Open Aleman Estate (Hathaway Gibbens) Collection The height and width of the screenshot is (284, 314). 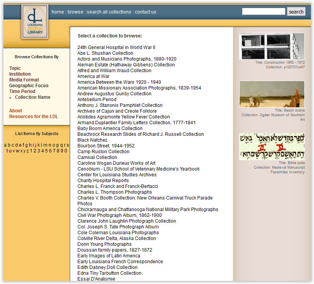click(126, 65)
